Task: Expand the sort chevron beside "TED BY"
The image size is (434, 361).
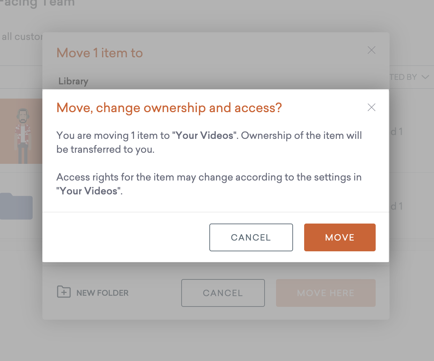Action: [x=425, y=77]
